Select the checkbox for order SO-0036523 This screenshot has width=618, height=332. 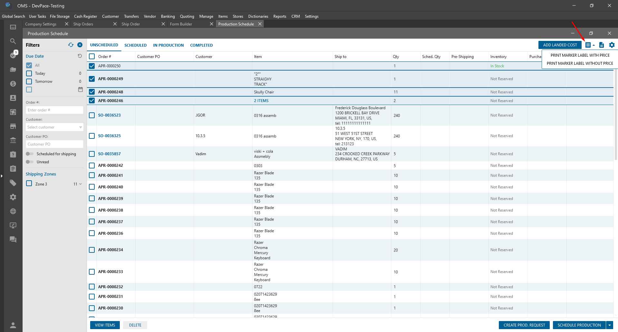[x=92, y=115]
